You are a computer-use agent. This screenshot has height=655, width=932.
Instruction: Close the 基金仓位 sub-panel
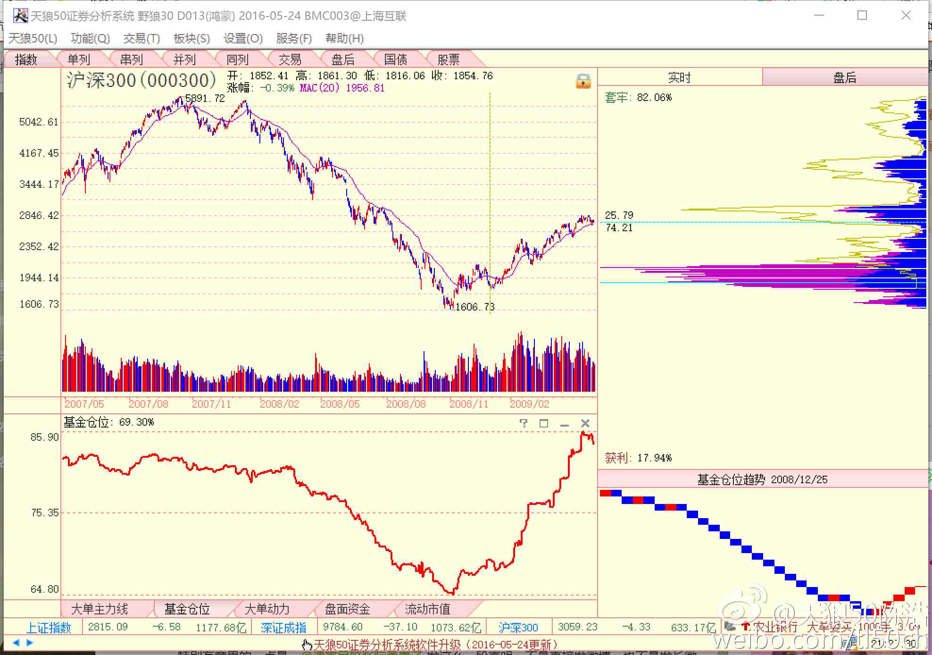click(x=585, y=423)
